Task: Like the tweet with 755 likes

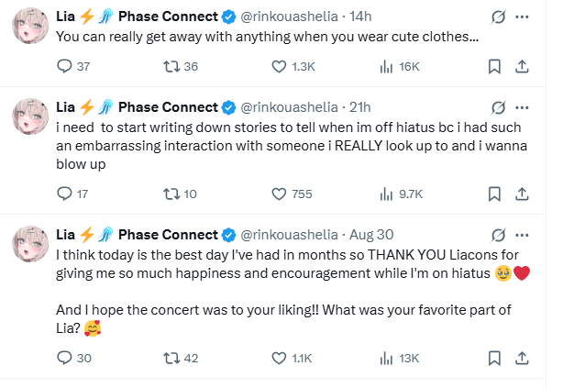Action: pyautogui.click(x=281, y=194)
